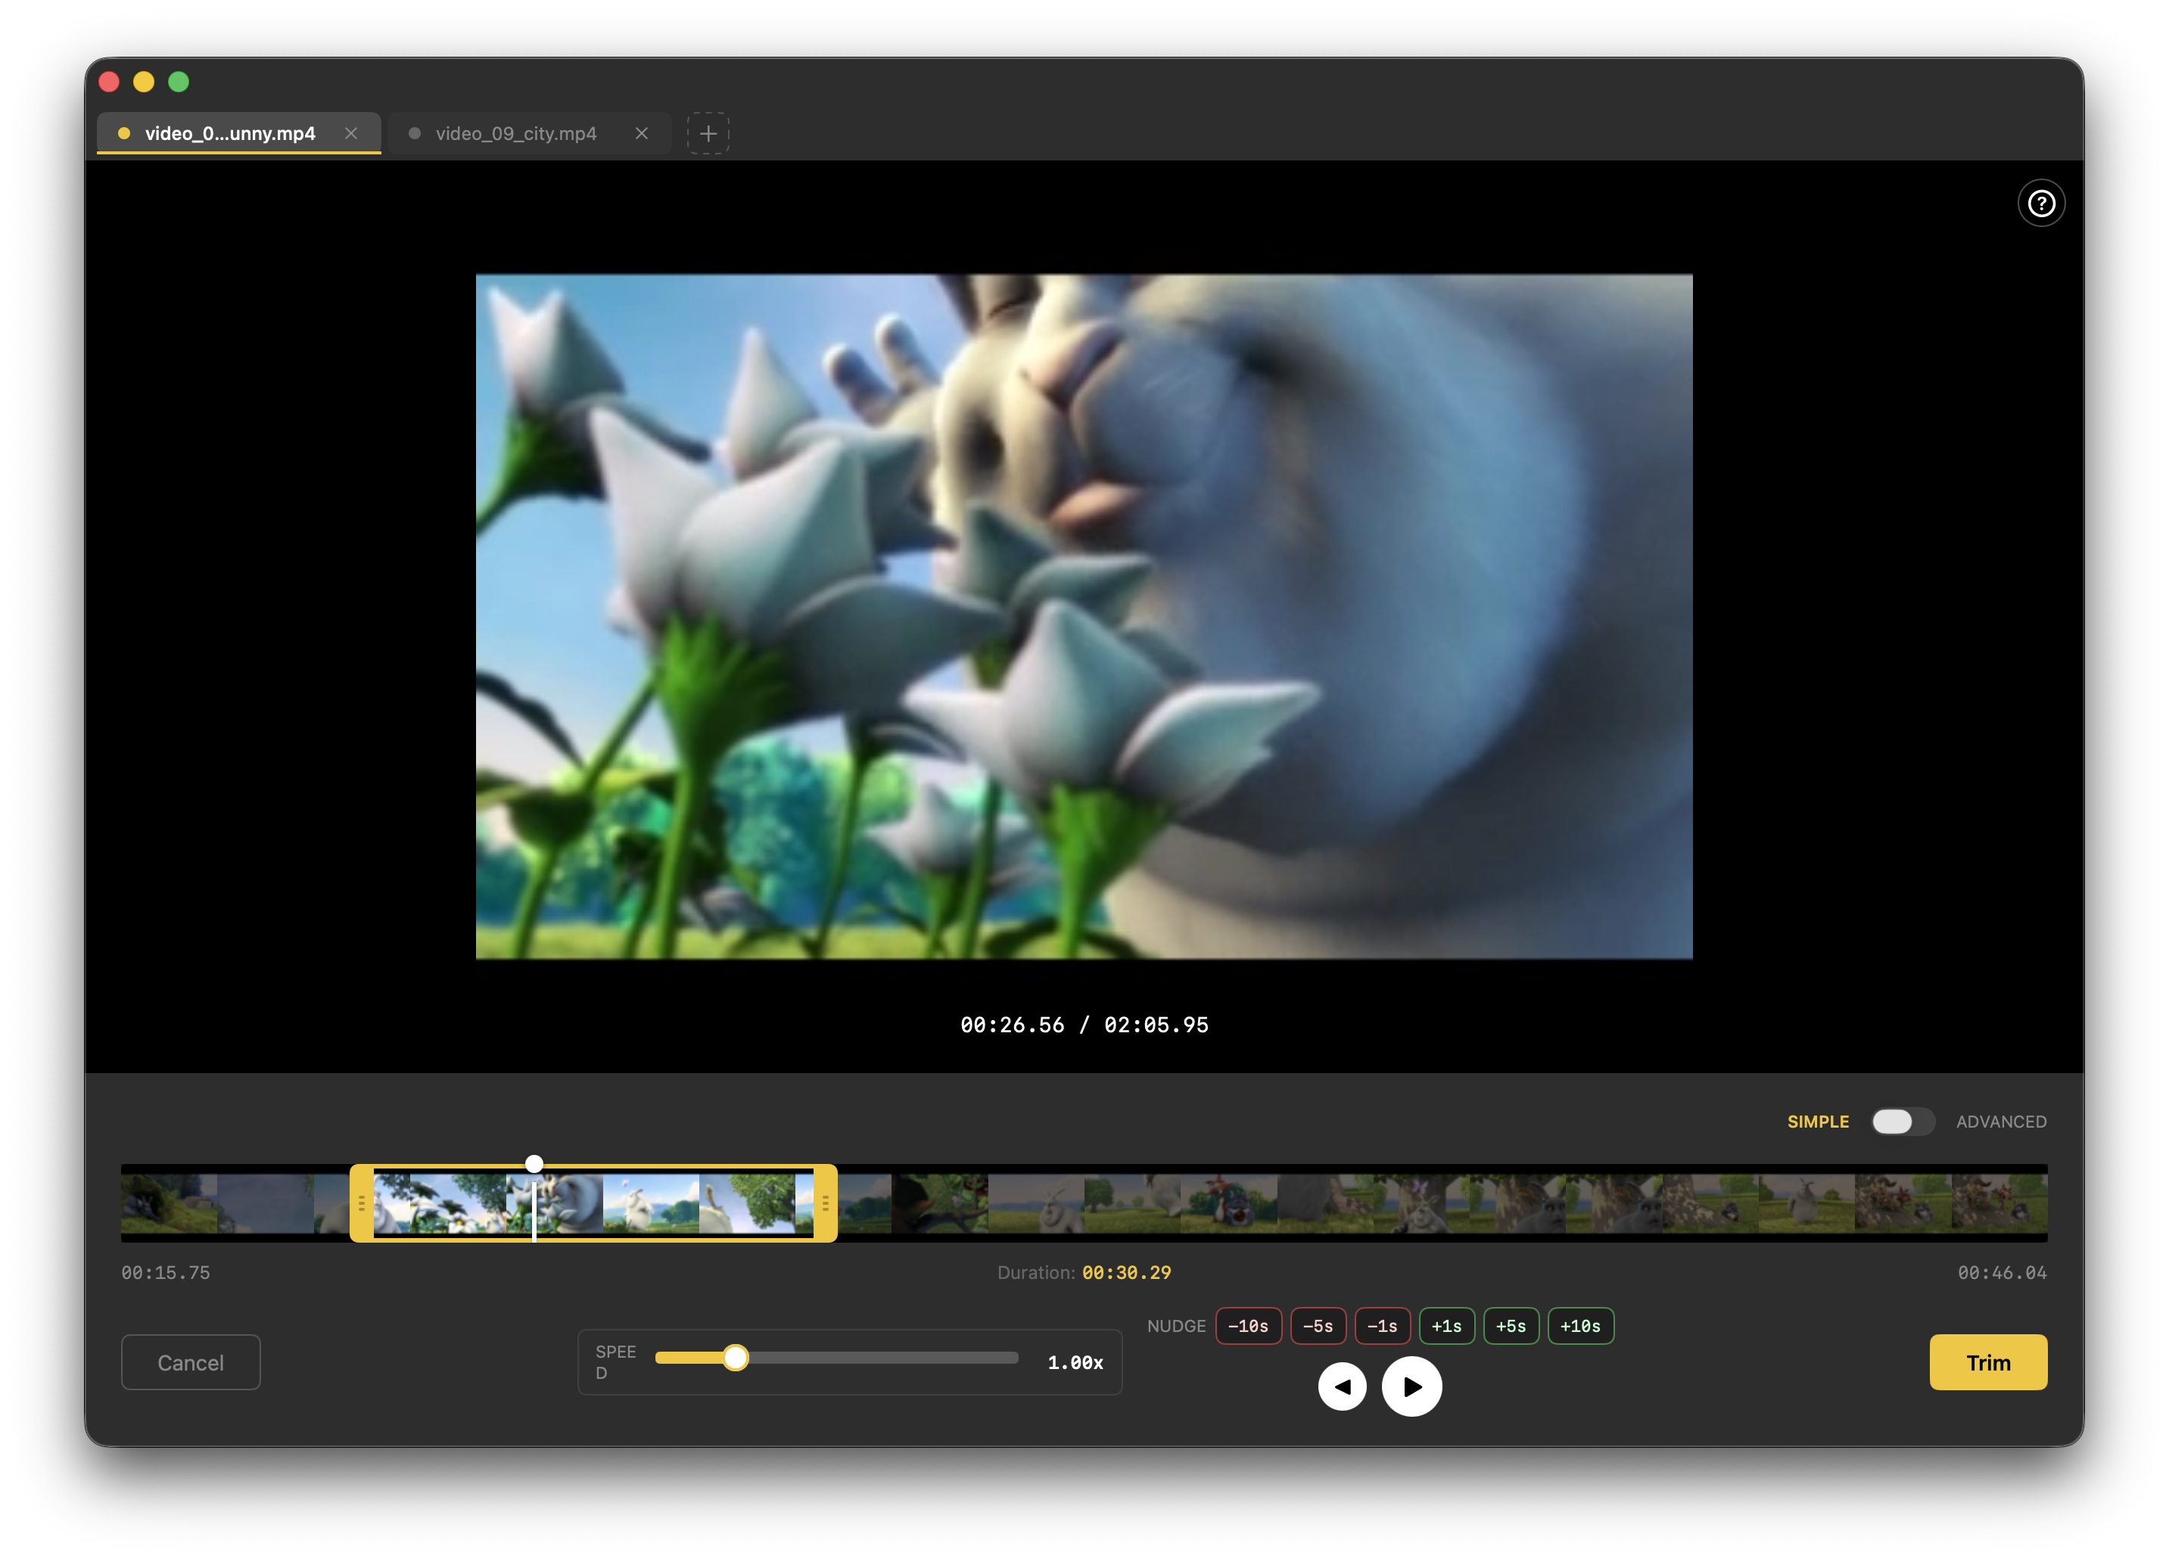Click the Cancel button
Image resolution: width=2169 pixels, height=1559 pixels.
pyautogui.click(x=190, y=1362)
